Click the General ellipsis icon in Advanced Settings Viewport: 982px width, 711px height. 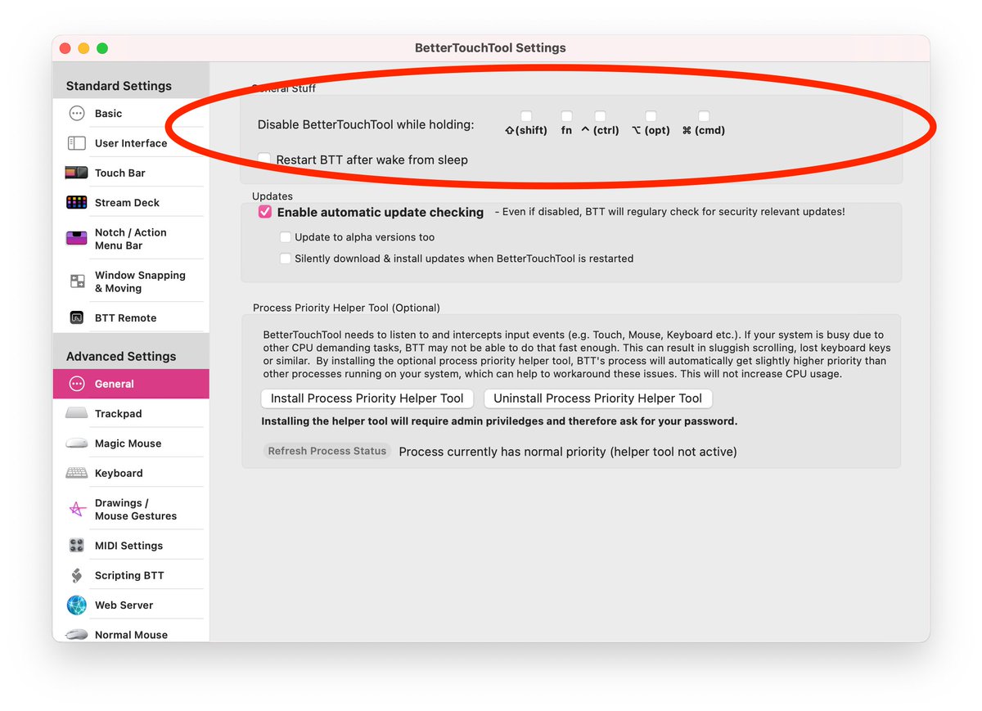(x=77, y=384)
